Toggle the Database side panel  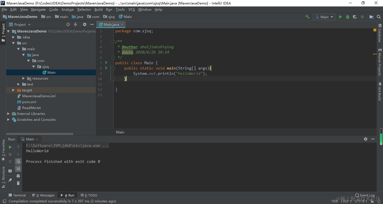tap(380, 33)
